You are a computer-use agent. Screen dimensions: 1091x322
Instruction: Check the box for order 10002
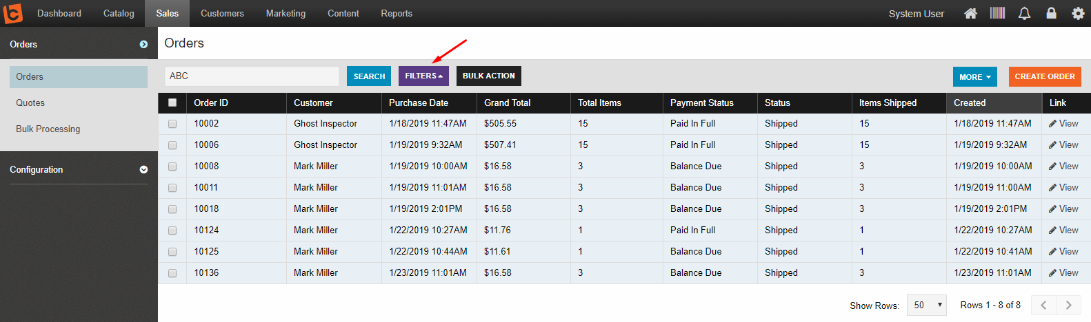tap(172, 124)
